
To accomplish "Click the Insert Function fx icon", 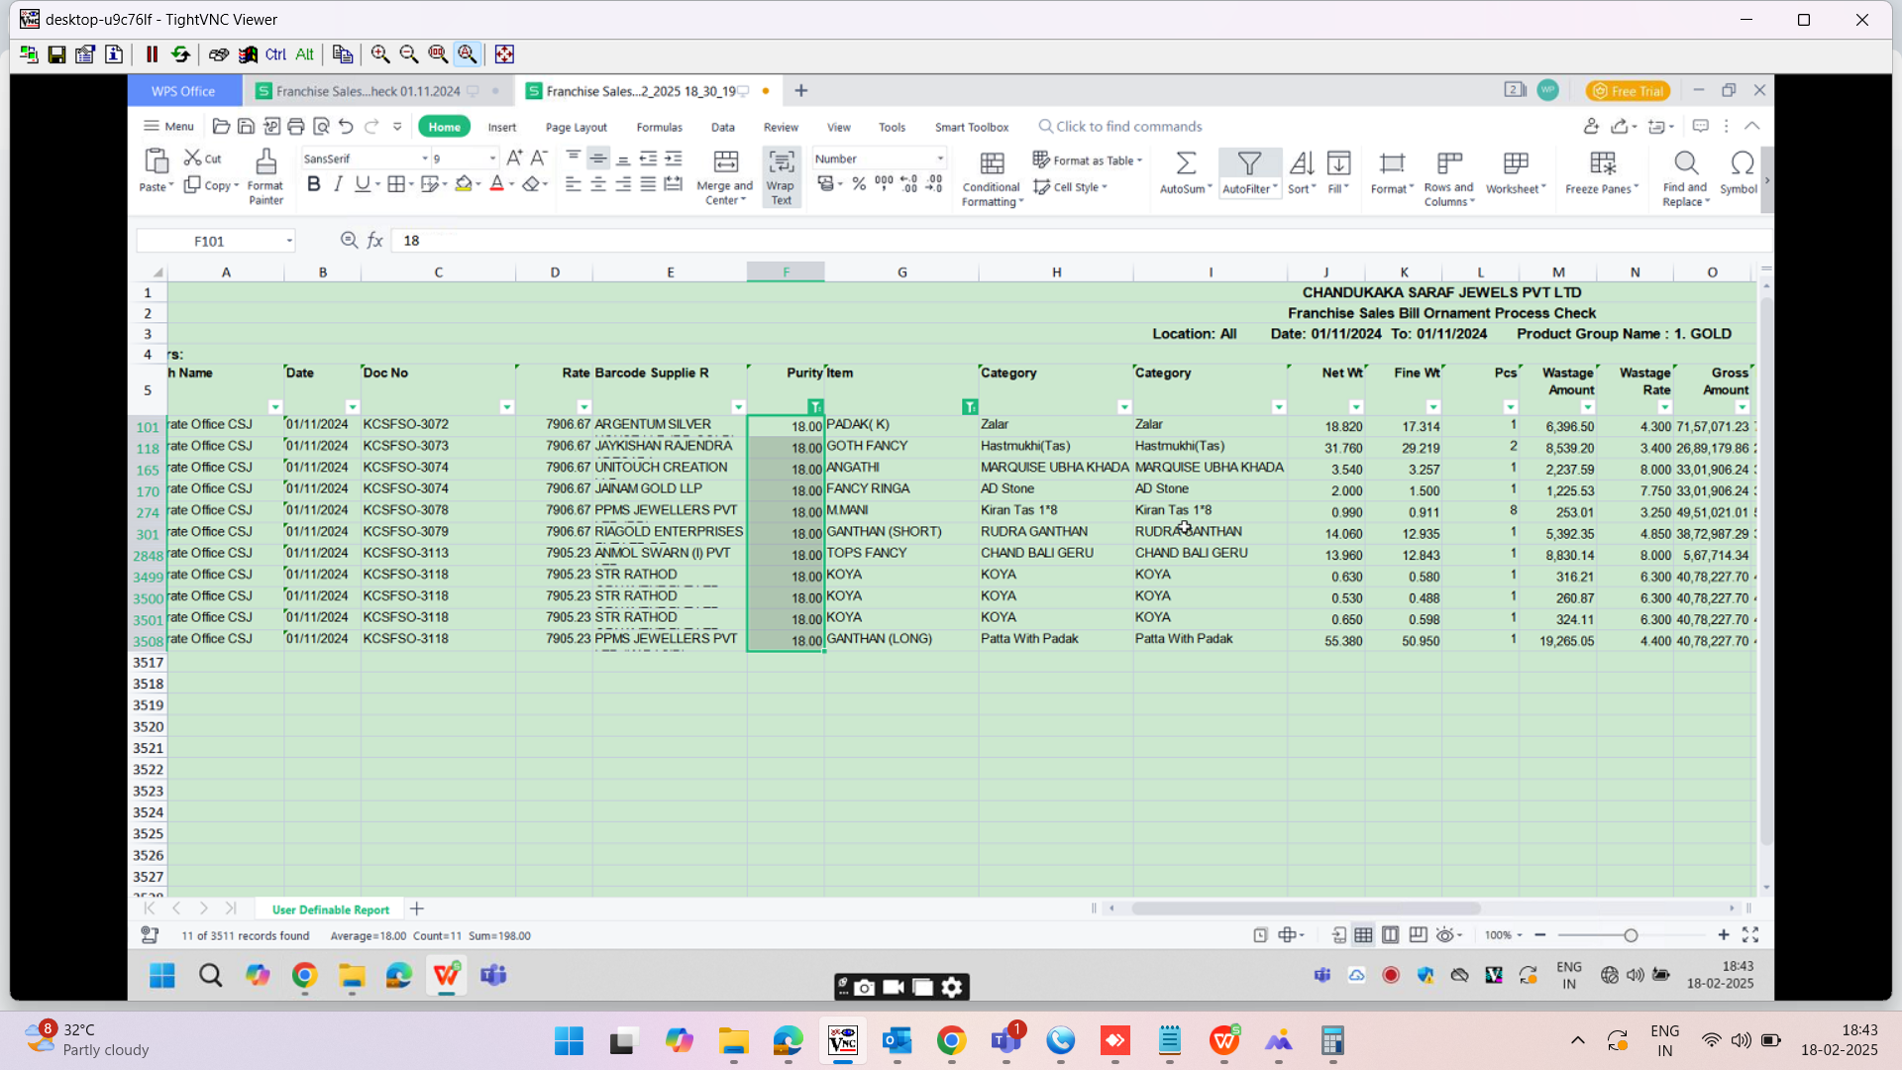I will 375,241.
